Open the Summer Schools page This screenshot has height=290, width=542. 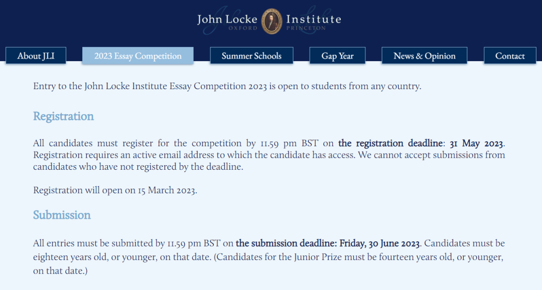tap(251, 56)
